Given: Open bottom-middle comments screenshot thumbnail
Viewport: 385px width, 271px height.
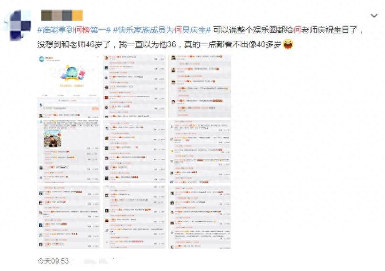Looking at the screenshot, I should point(134,217).
